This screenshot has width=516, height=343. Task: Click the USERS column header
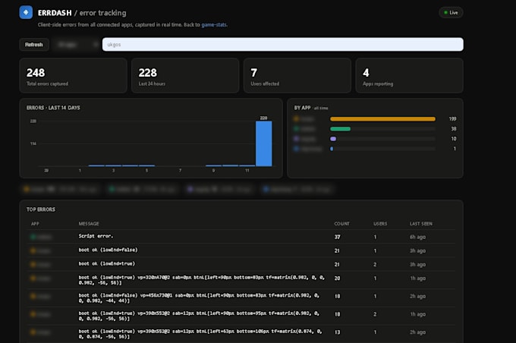tap(380, 224)
